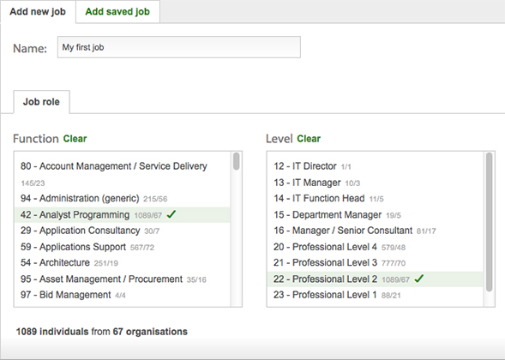Choose 23 - Professional Level 1
This screenshot has width=505, height=360.
pyautogui.click(x=376, y=295)
